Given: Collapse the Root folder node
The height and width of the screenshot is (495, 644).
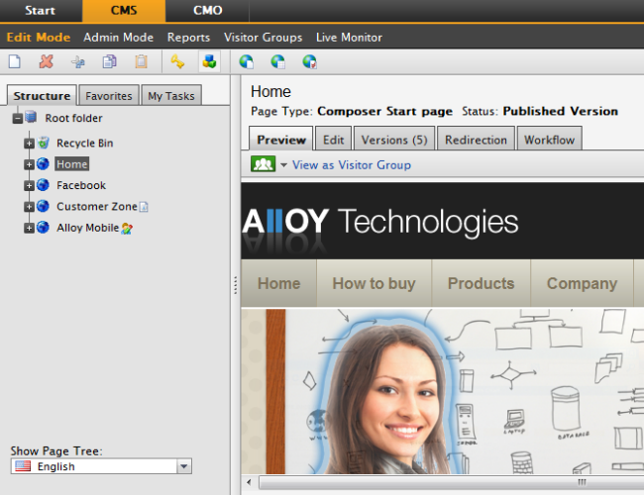Looking at the screenshot, I should click(17, 119).
